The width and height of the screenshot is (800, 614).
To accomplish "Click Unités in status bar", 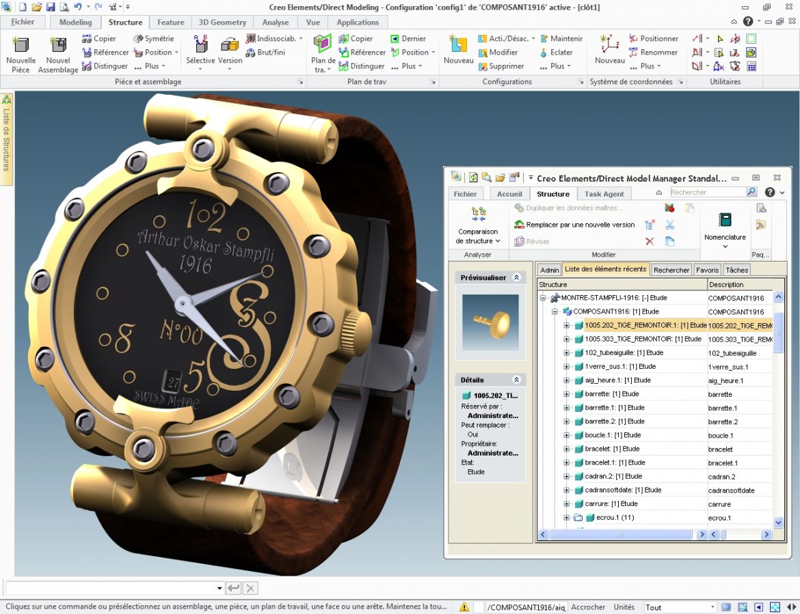I will coord(624,607).
